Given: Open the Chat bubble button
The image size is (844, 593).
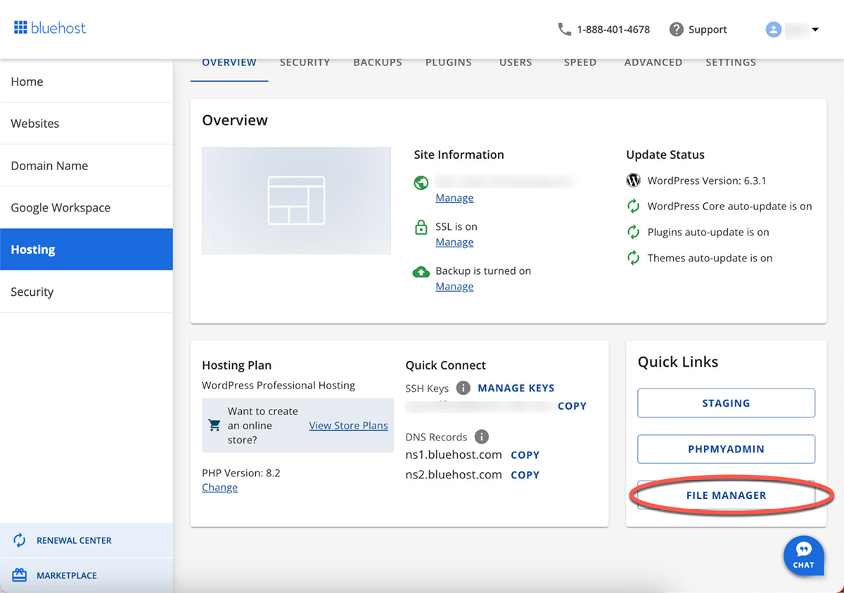Looking at the screenshot, I should point(804,556).
